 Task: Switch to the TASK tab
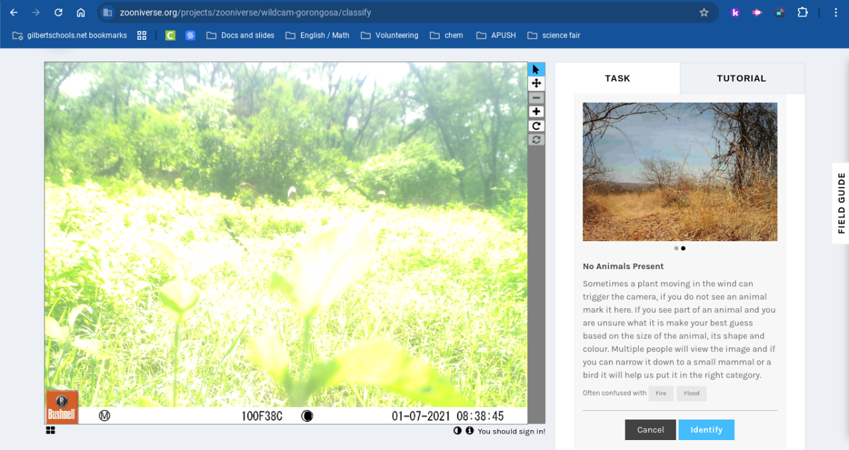pyautogui.click(x=618, y=78)
